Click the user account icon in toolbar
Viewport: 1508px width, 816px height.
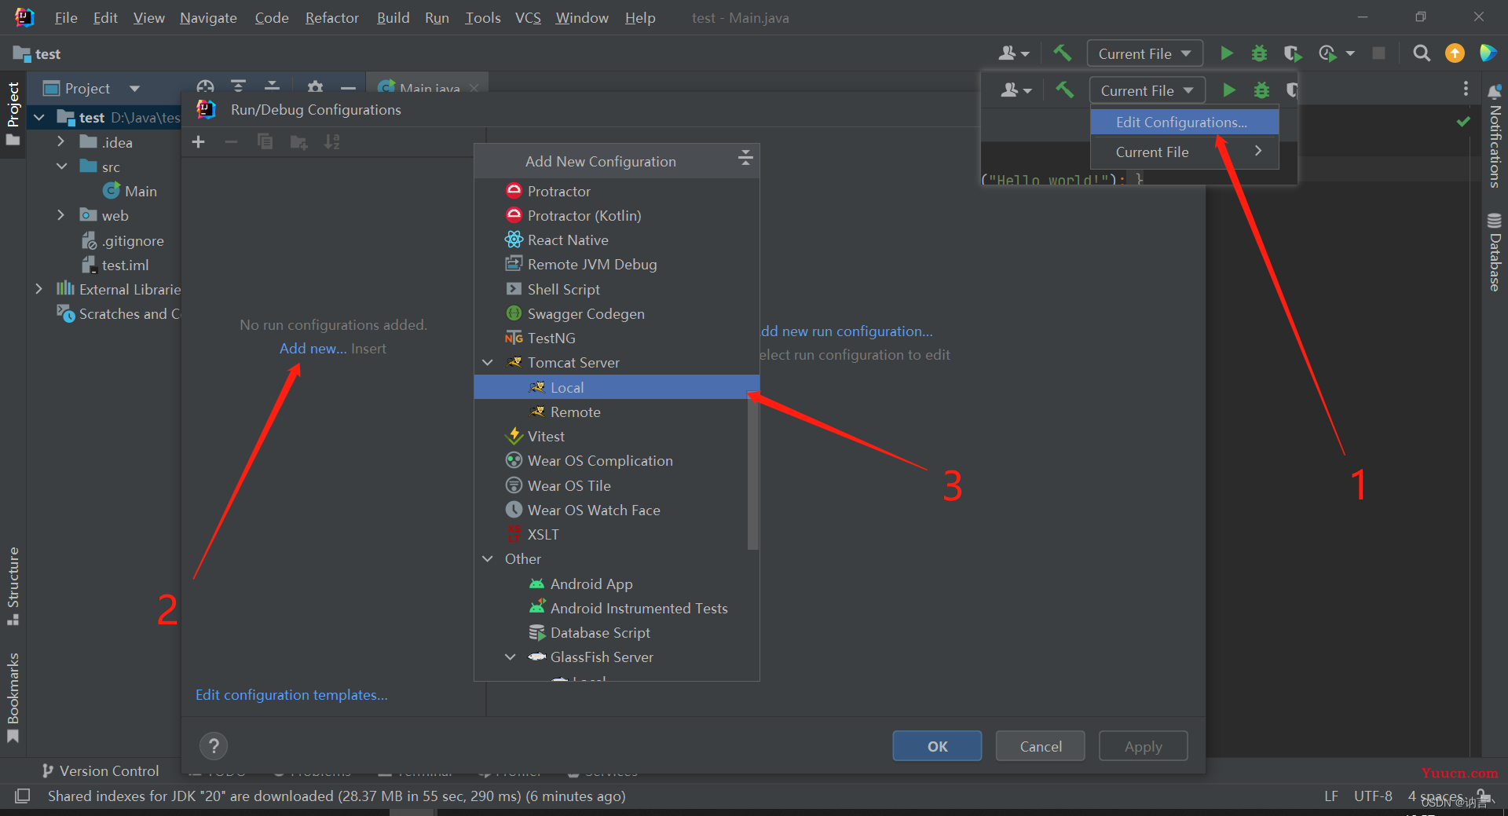coord(1013,53)
